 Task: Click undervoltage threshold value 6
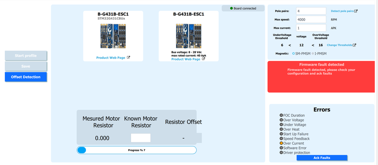click(x=282, y=45)
